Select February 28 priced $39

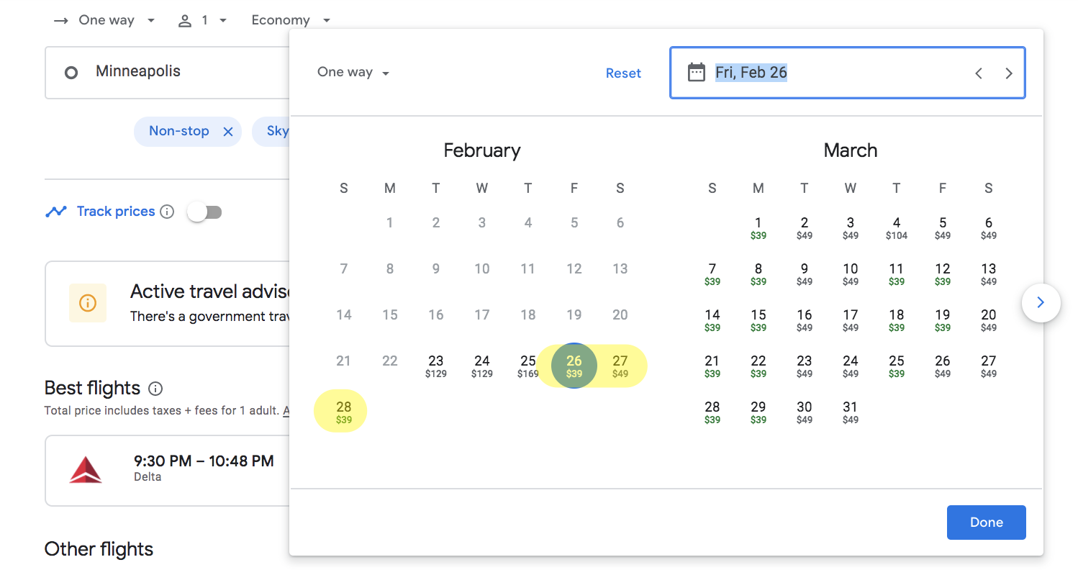point(344,412)
